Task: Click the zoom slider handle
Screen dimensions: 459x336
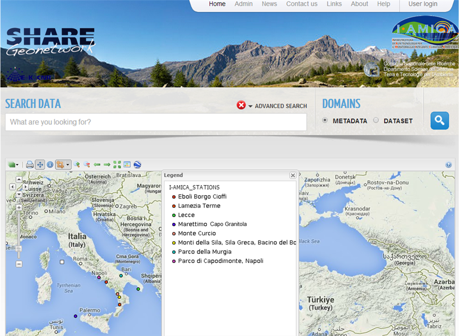Action: tap(19, 249)
